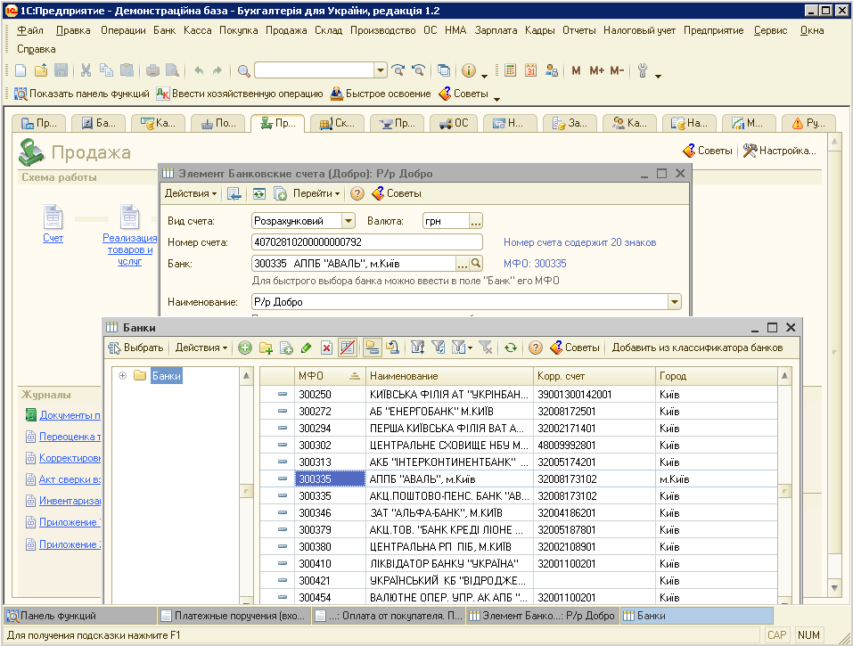Click Ввести хозяйственную операцию
The width and height of the screenshot is (853, 646).
click(x=240, y=94)
